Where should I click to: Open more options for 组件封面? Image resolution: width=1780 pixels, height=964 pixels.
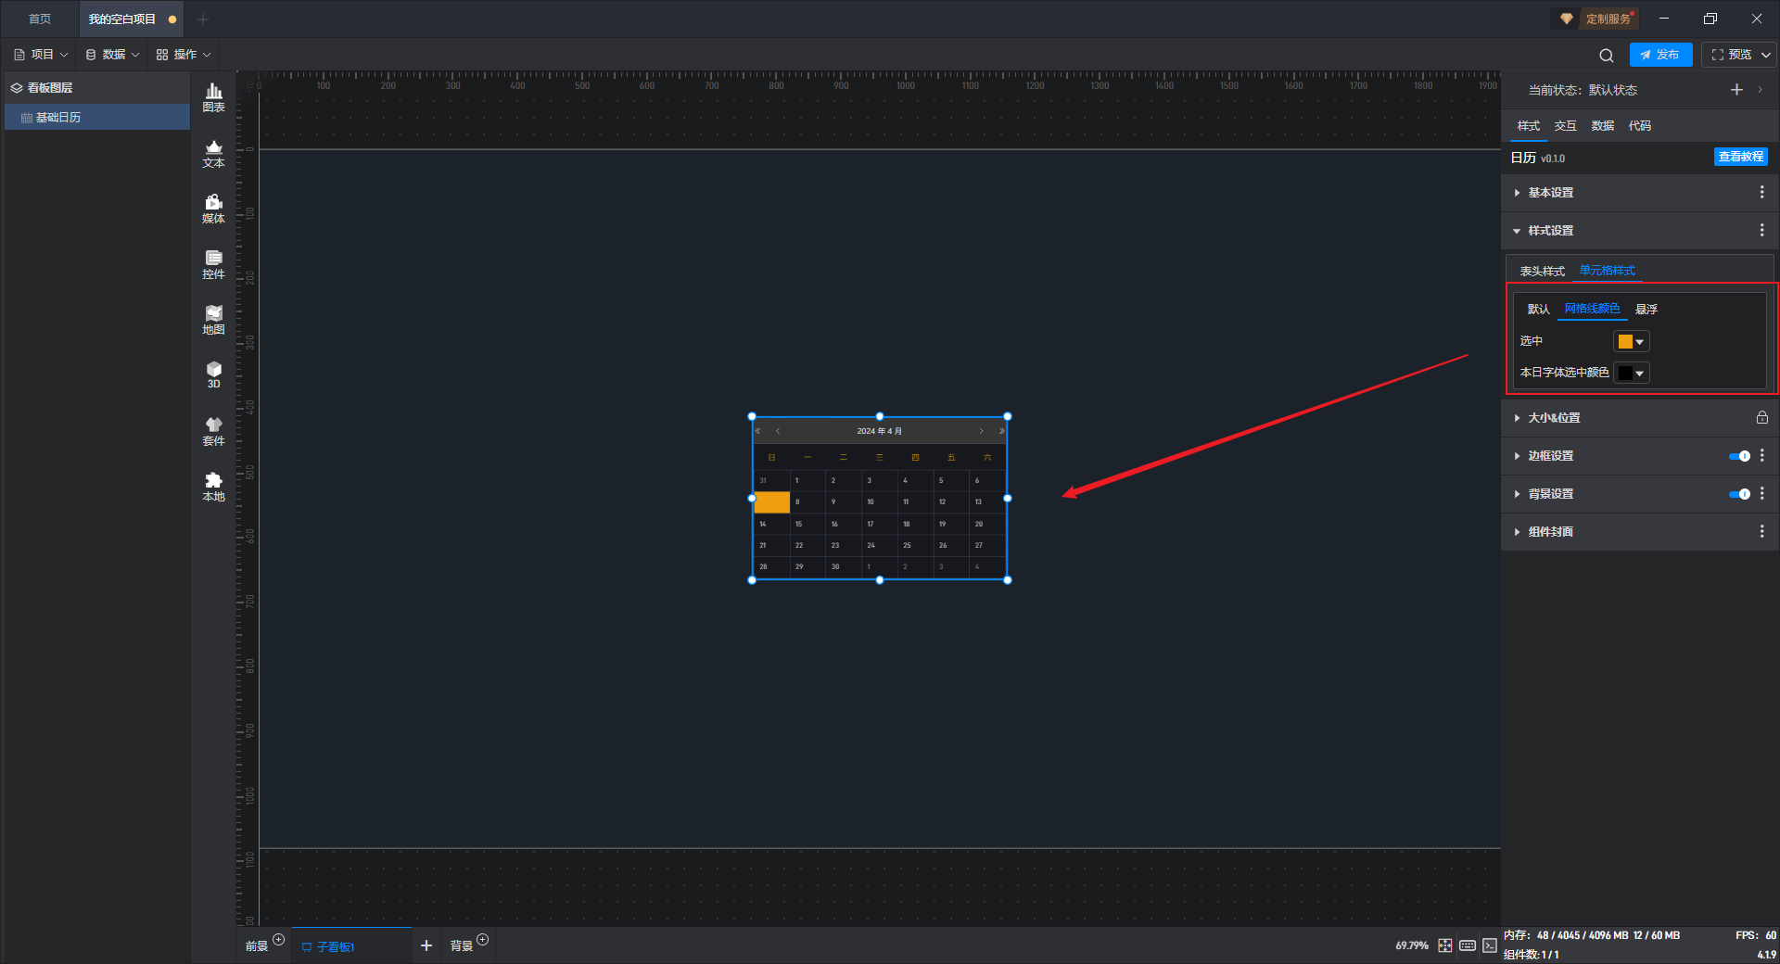tap(1761, 532)
